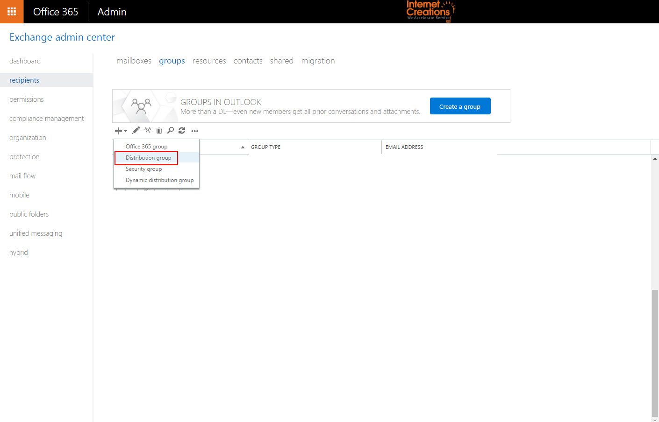Open compliance management in sidebar
The image size is (659, 422).
pyautogui.click(x=46, y=119)
